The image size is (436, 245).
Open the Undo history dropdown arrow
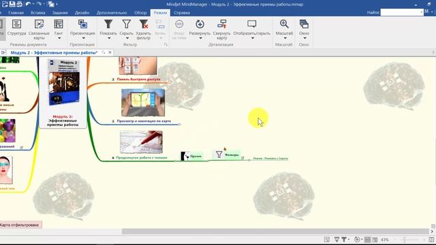coord(33,4)
